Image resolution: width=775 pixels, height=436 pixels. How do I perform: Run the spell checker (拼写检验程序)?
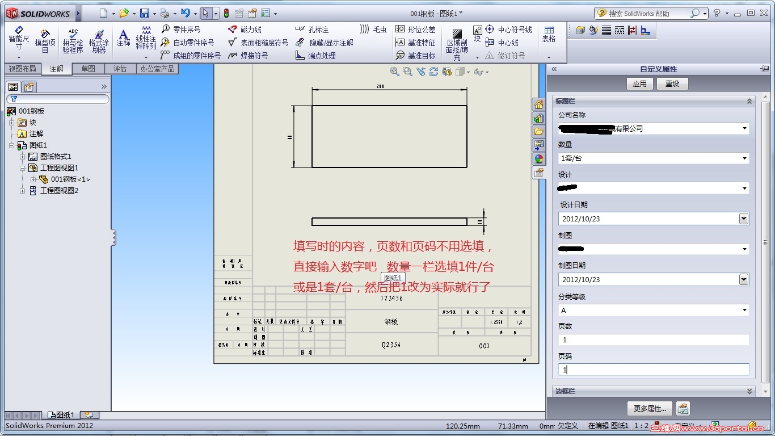73,41
